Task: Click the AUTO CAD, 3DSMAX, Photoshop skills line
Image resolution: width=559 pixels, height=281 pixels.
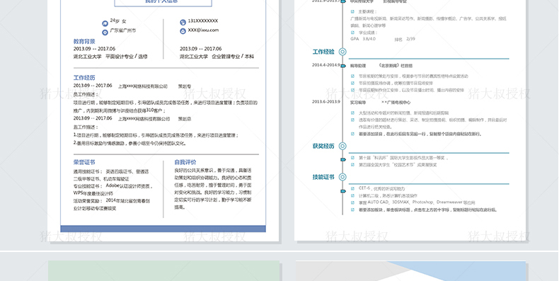Action: [x=417, y=202]
